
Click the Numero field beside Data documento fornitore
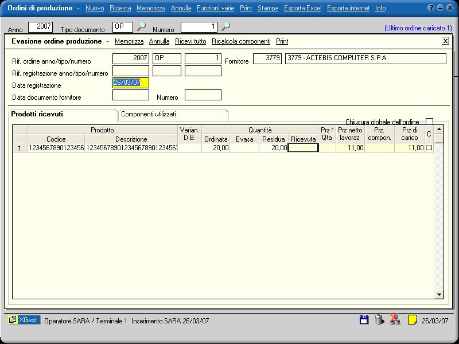click(x=203, y=95)
